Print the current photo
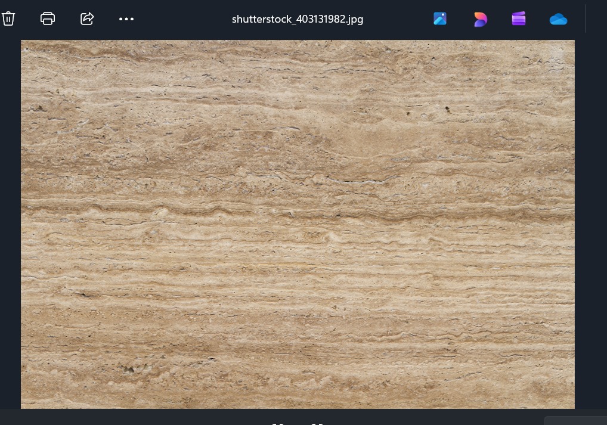The width and height of the screenshot is (607, 425). [48, 18]
